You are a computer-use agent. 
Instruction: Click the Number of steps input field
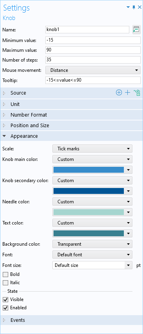click(x=93, y=60)
